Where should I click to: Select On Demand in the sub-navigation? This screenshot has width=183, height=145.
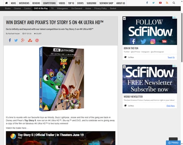coord(77,8)
